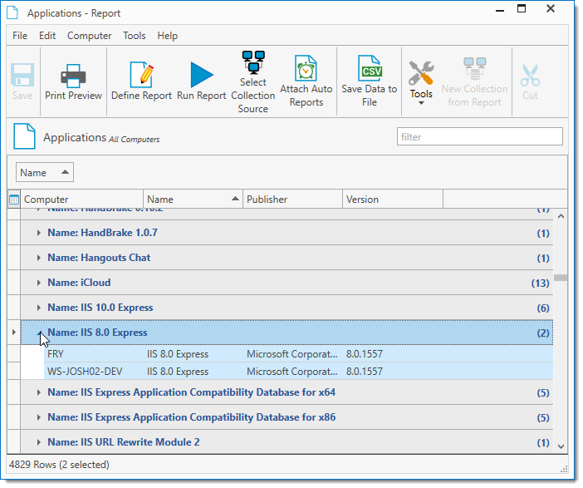Expand the Hangouts Chat group
The image size is (583, 488).
pos(39,258)
